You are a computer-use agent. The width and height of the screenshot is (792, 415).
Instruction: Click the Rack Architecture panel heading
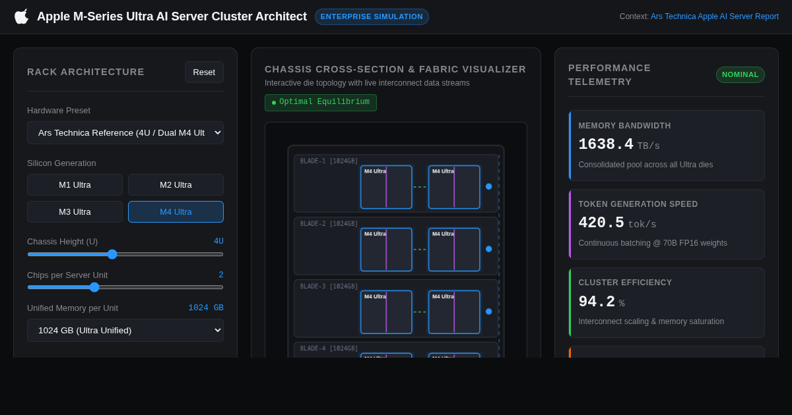86,72
